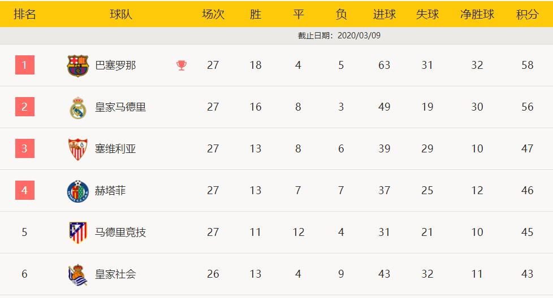Click the Barcelona club crest icon
Viewport: 553px width, 298px height.
coord(77,65)
